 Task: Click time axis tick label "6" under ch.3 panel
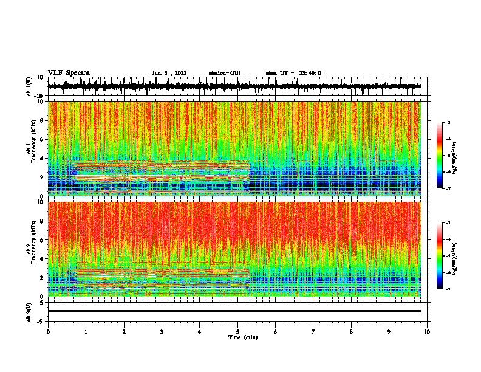click(275, 332)
